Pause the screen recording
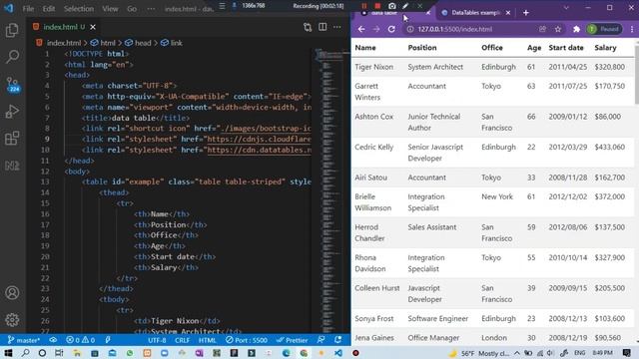 [x=364, y=6]
